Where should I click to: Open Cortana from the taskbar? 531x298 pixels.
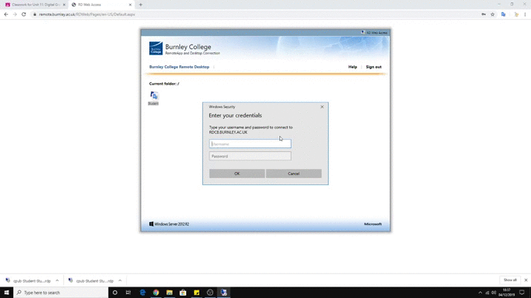point(115,293)
